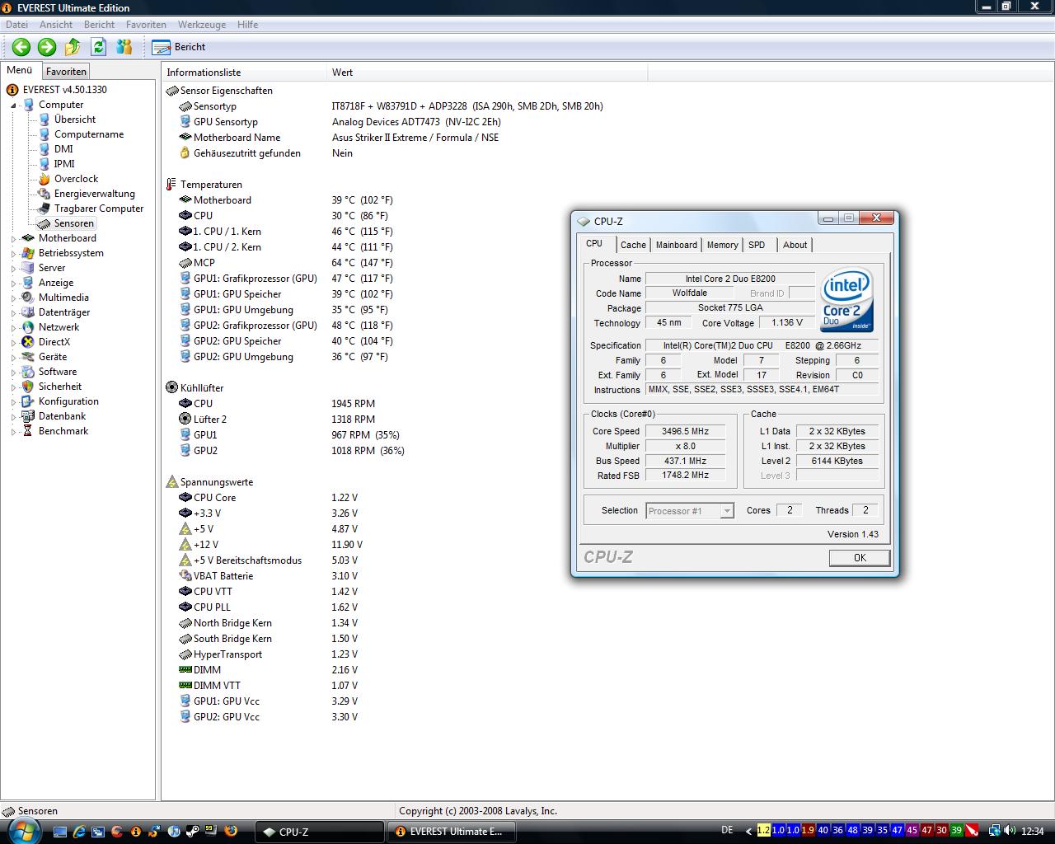
Task: Open the Ansicht menu
Action: coord(56,25)
